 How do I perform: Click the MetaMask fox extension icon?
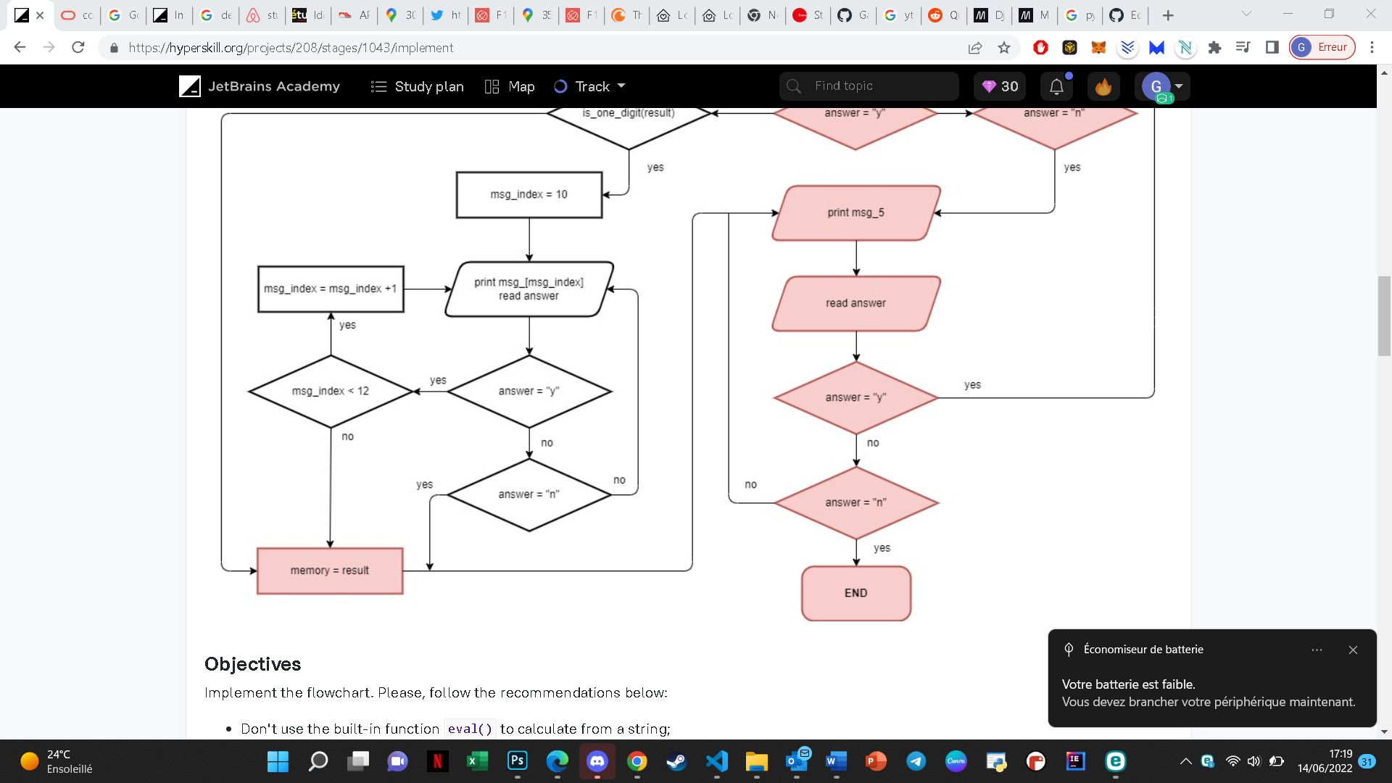(1099, 48)
